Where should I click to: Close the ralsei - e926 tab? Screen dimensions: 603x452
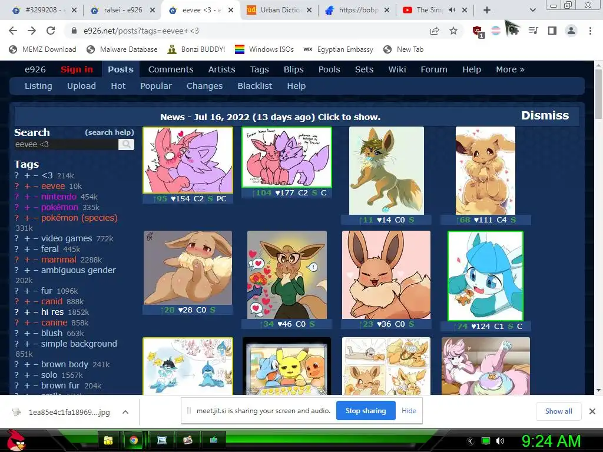[x=153, y=11]
